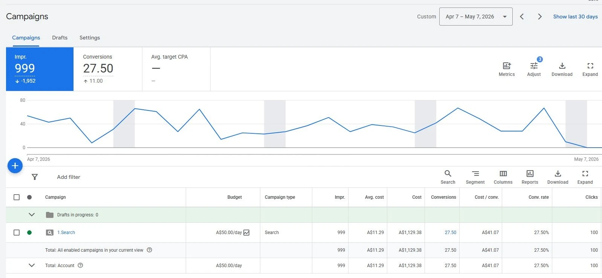Click Add filter
This screenshot has width=602, height=278.
[69, 177]
